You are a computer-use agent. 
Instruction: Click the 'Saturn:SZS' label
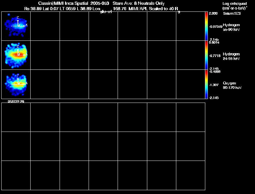pos(232,13)
